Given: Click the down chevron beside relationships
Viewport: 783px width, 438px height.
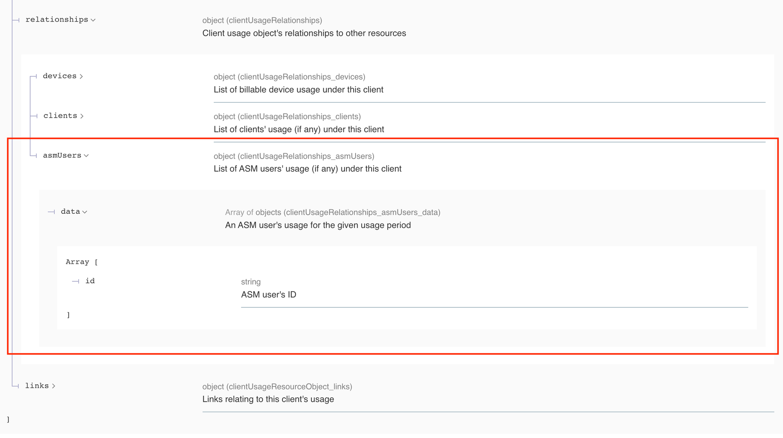Looking at the screenshot, I should tap(93, 20).
